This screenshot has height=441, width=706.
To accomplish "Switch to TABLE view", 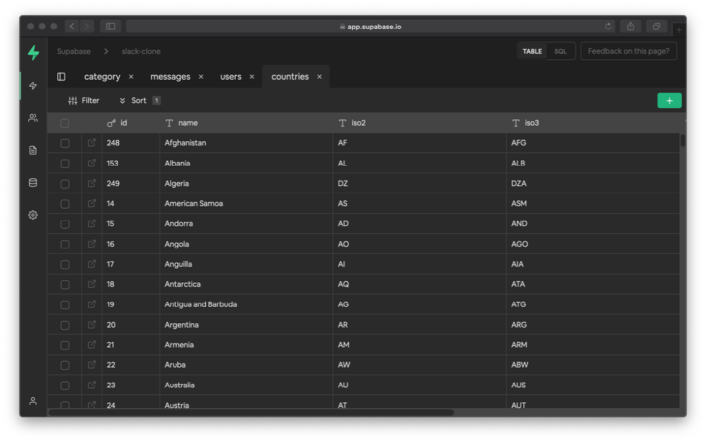I will [x=532, y=52].
